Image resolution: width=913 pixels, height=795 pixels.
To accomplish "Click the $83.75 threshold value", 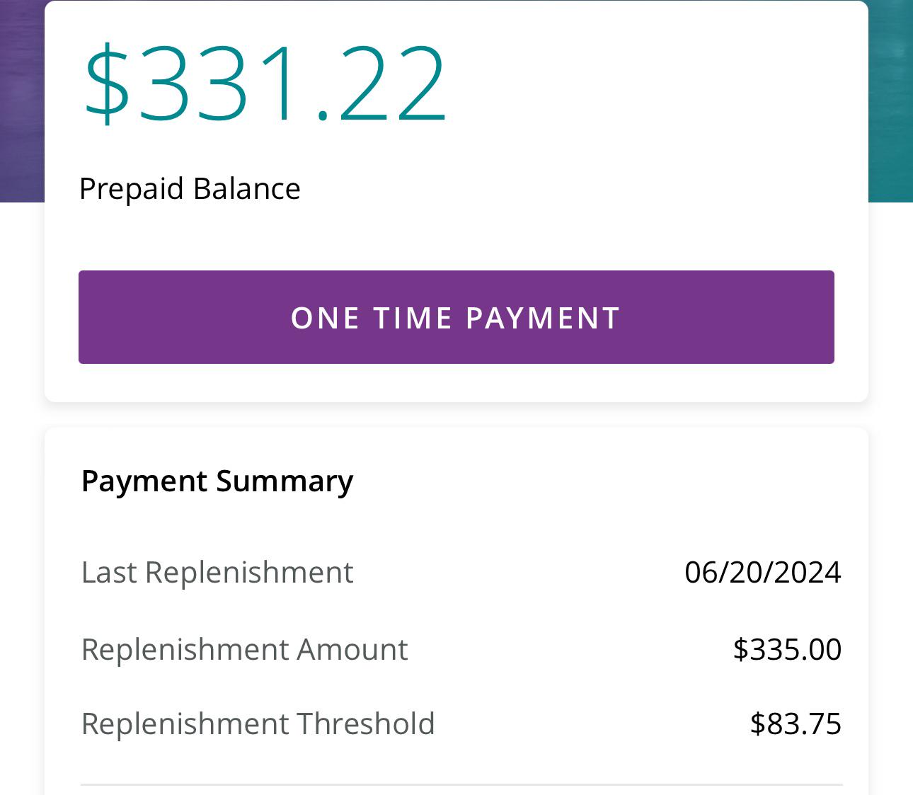I will point(795,723).
